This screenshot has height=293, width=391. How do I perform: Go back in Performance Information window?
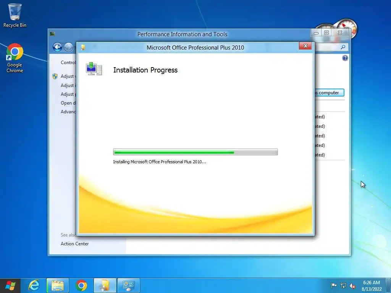[x=57, y=47]
